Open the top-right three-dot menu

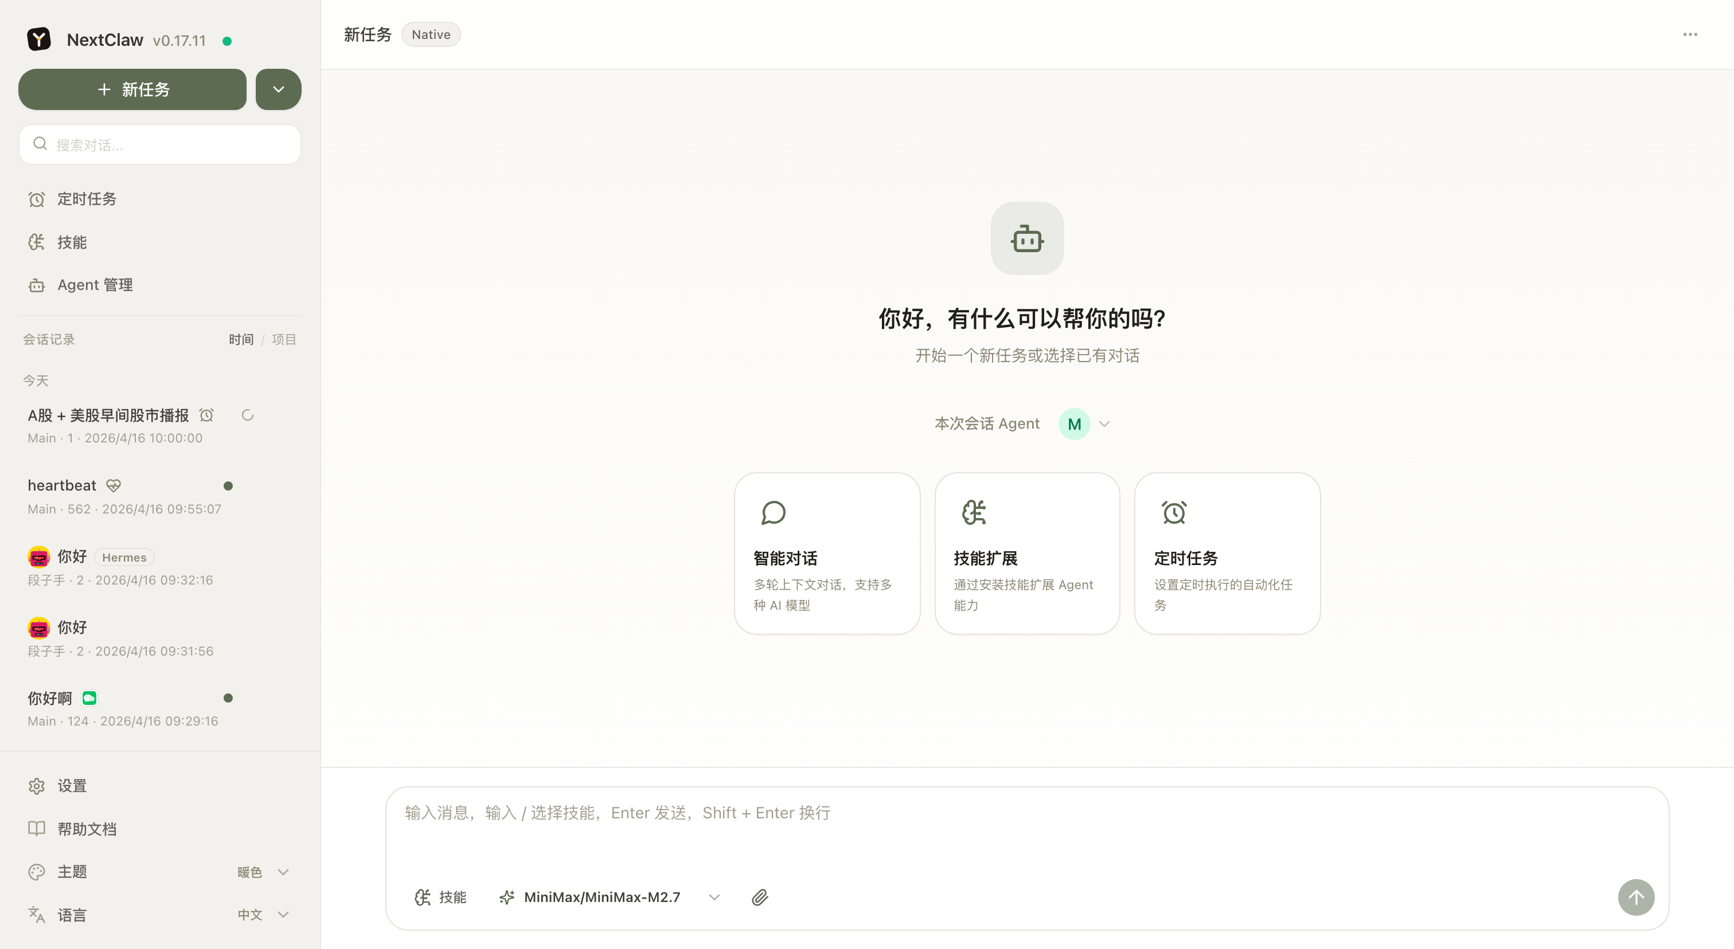click(1690, 34)
